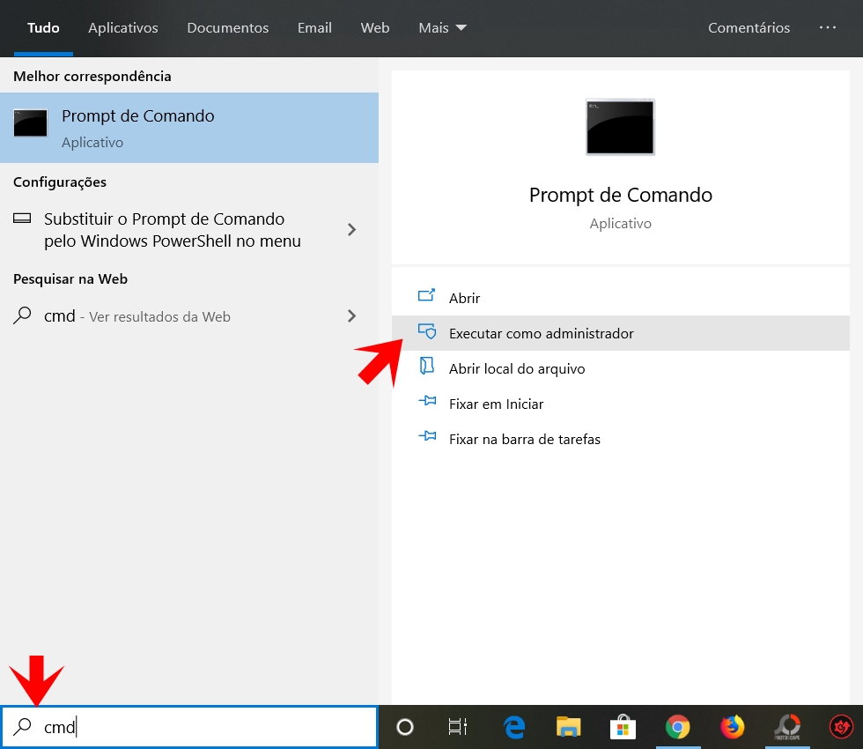The image size is (863, 749).
Task: Expand the cmd web results arrow
Action: 352,316
